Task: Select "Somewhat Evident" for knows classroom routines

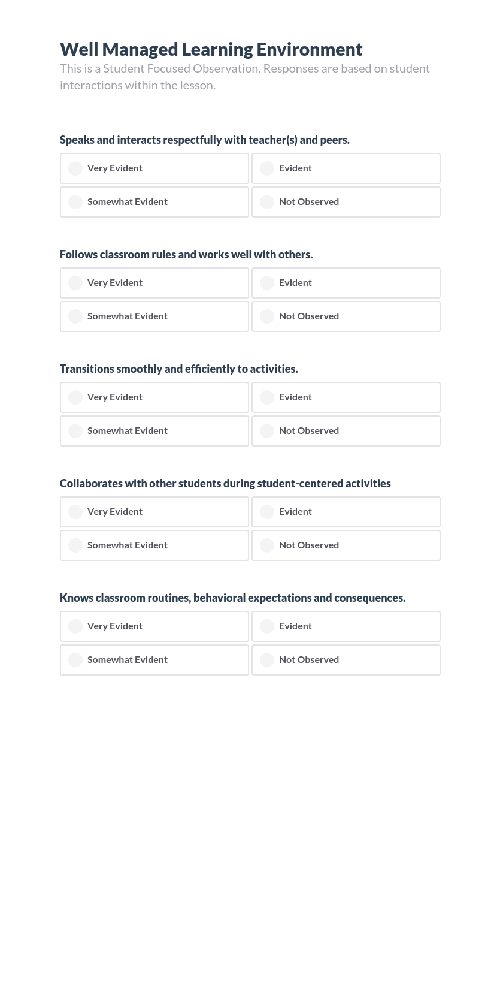Action: 154,660
